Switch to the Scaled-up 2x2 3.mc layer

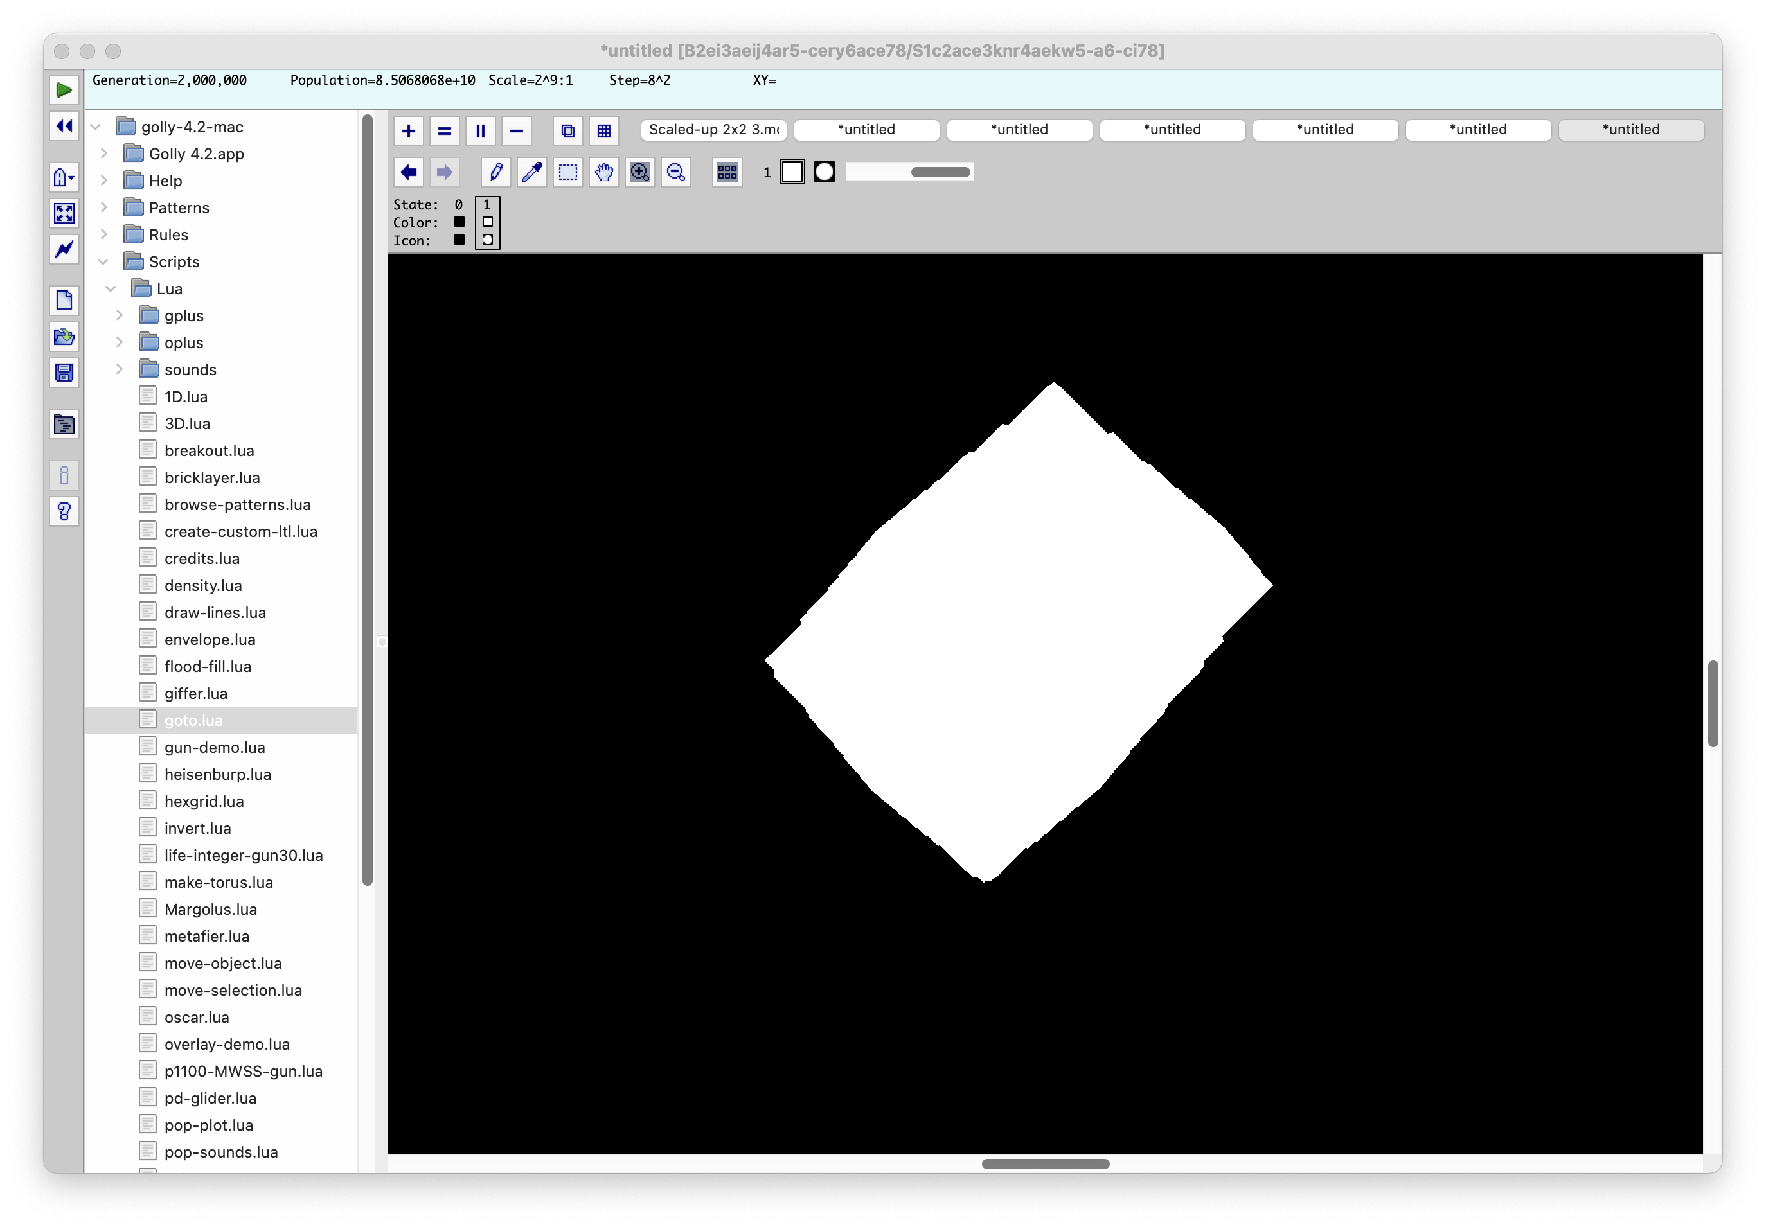coord(714,130)
